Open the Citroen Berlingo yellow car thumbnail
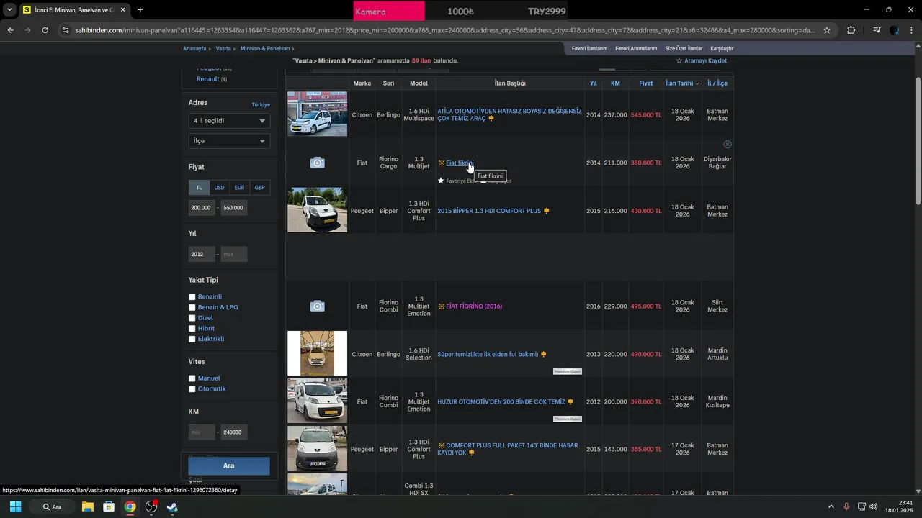This screenshot has height=518, width=922. coord(317,353)
